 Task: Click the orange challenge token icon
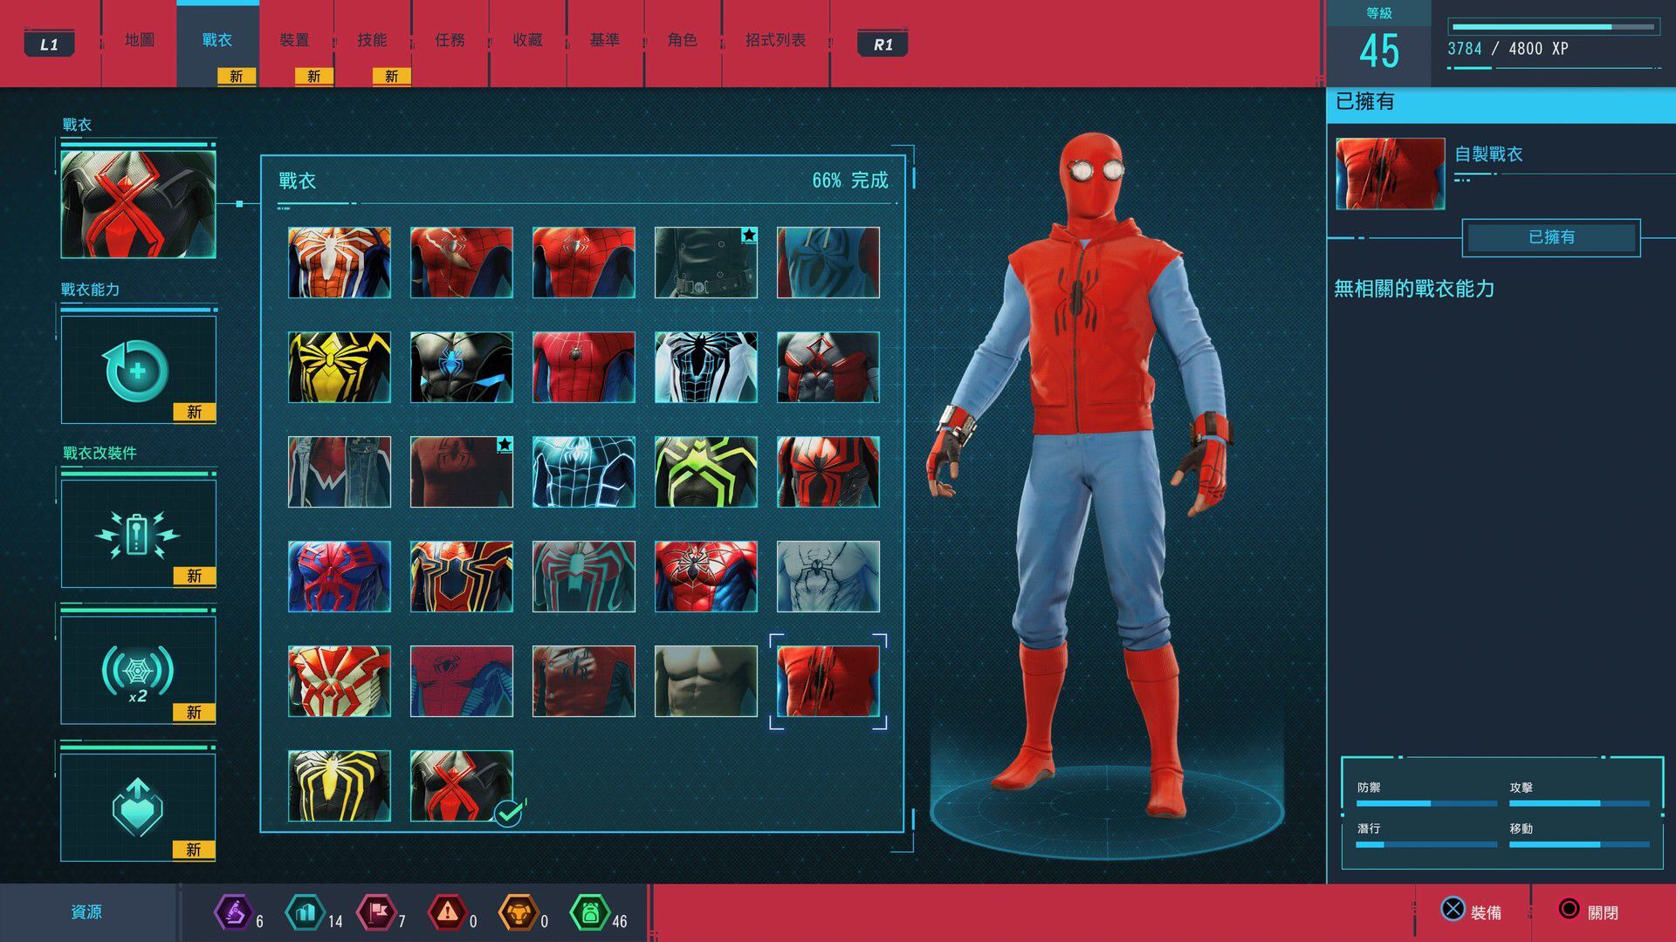pos(518,912)
